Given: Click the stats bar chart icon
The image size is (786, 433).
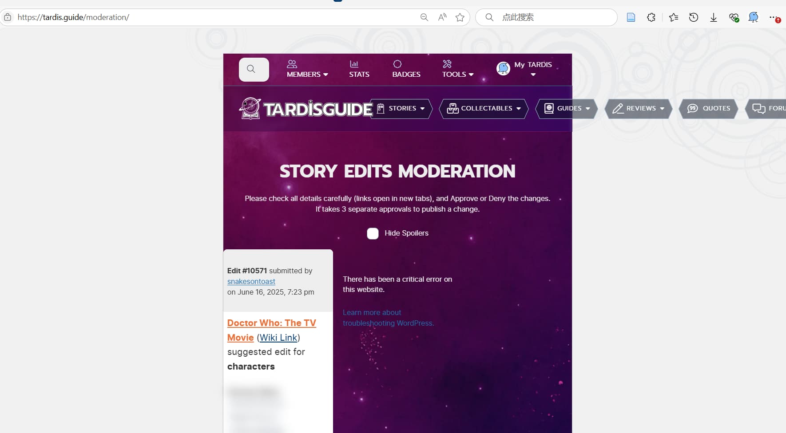Looking at the screenshot, I should point(354,64).
